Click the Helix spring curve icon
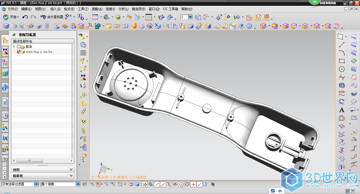Screen dimensions: 360x194 coord(342,85)
